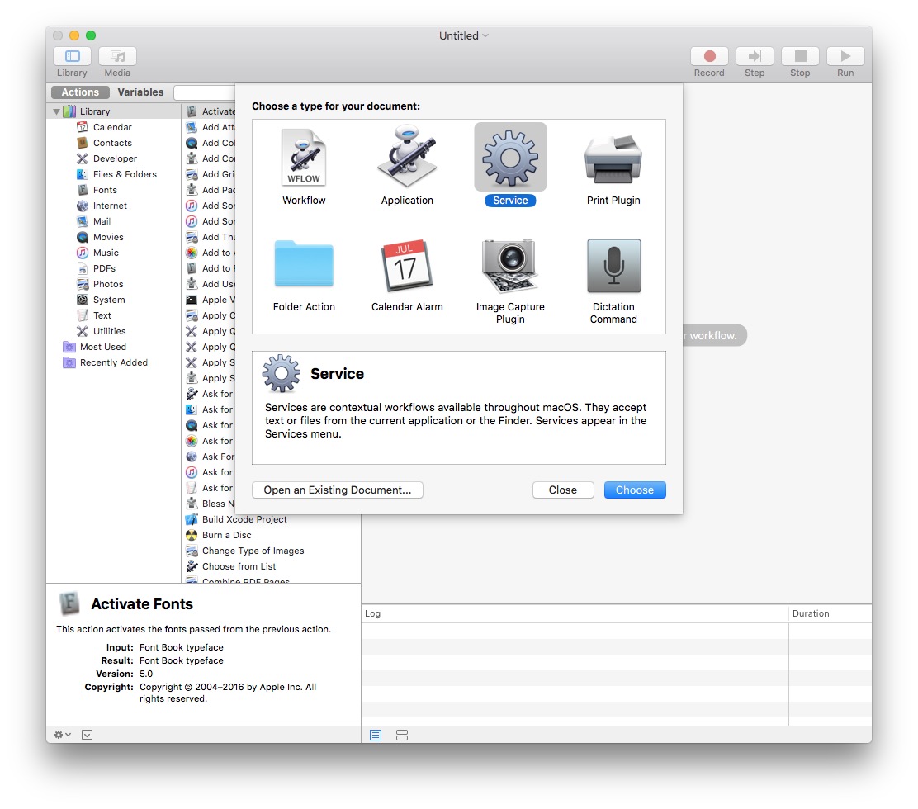Viewport: 918px width, 809px height.
Task: Choose the Image Capture Plugin icon
Action: pyautogui.click(x=510, y=266)
